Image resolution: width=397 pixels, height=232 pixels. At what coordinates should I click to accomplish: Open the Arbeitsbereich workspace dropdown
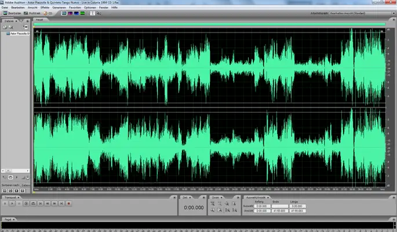[x=362, y=13]
